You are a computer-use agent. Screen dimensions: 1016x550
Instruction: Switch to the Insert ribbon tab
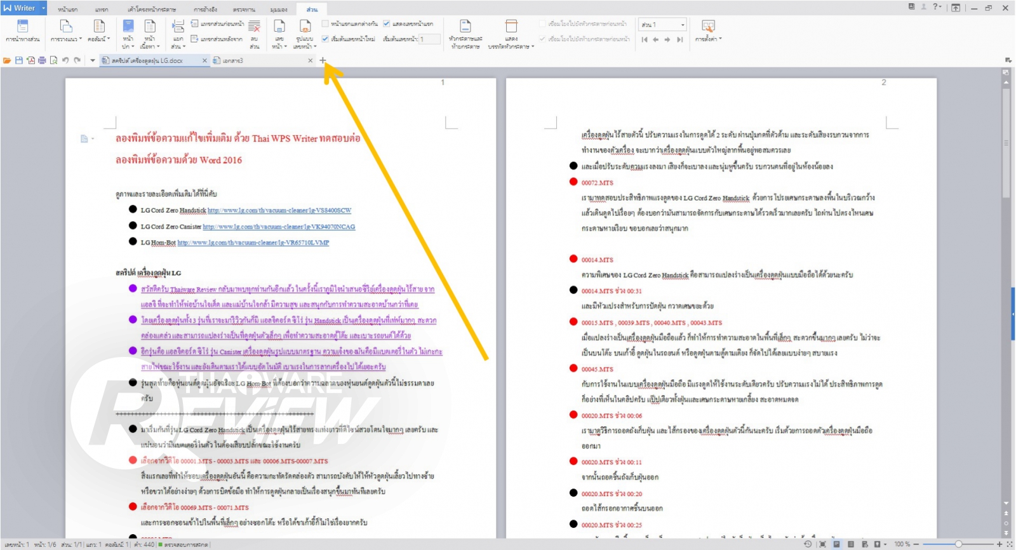click(x=102, y=10)
